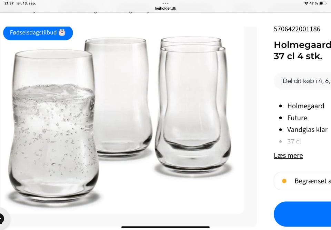331x230 pixels.
Task: Tap the three-dot multitasking menu
Action: [165, 3]
